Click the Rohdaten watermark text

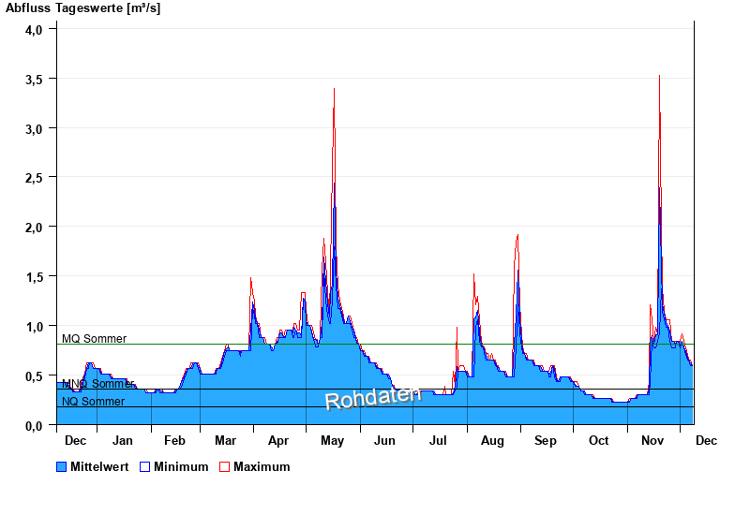point(372,397)
